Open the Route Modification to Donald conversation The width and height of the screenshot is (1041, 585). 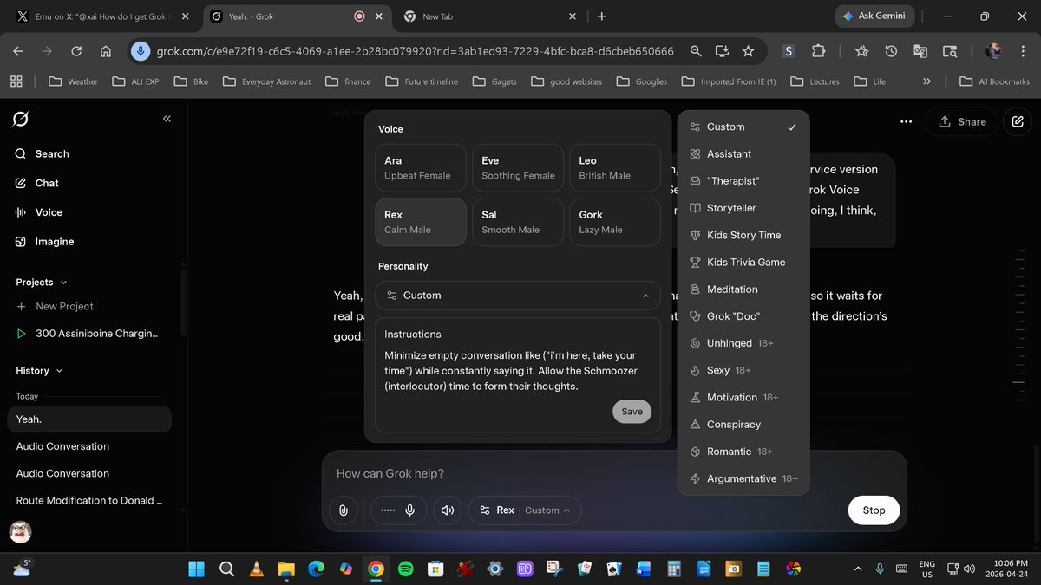89,501
